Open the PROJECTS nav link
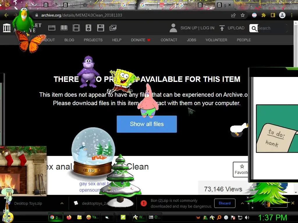The height and width of the screenshot is (223, 298). pyautogui.click(x=93, y=40)
